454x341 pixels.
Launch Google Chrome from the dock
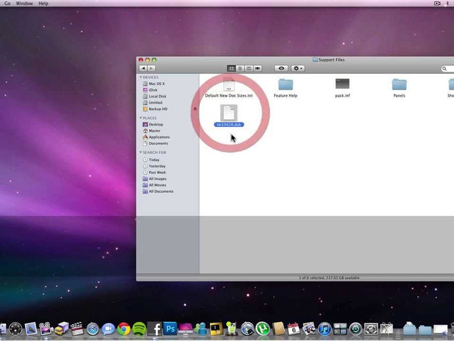click(124, 329)
